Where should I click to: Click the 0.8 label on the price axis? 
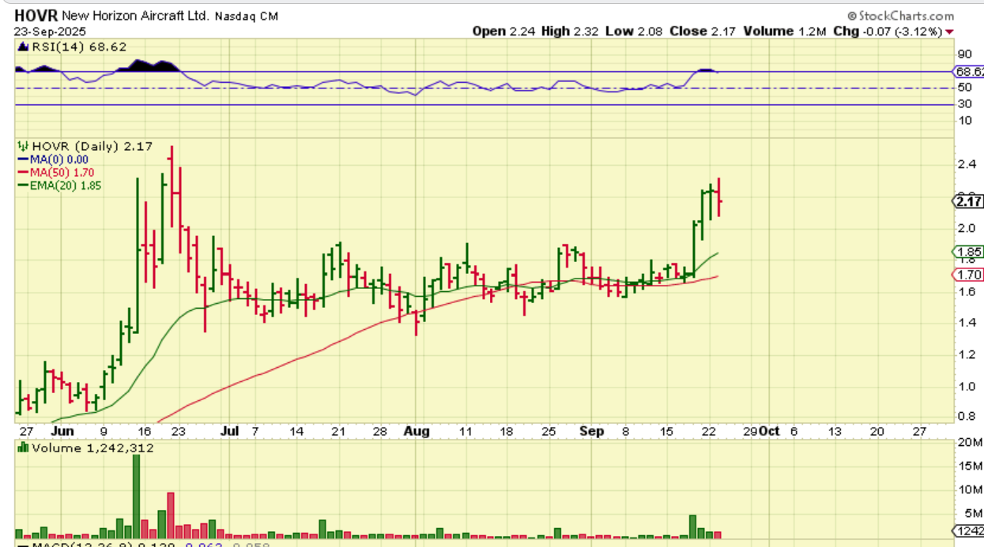[966, 415]
